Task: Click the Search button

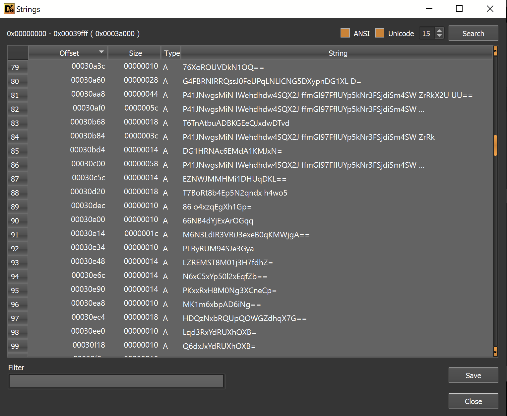Action: pos(473,33)
